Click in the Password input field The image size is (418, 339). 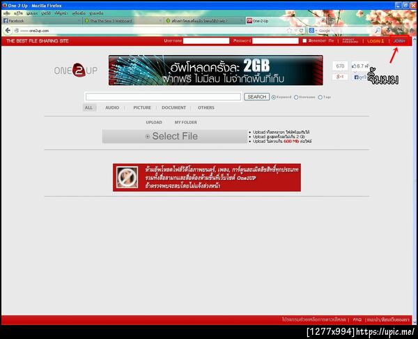[x=275, y=40]
